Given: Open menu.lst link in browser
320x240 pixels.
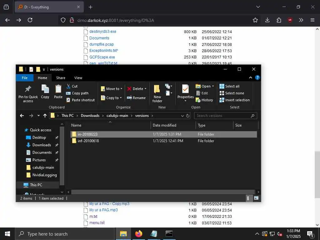Looking at the screenshot, I should pyautogui.click(x=97, y=222).
